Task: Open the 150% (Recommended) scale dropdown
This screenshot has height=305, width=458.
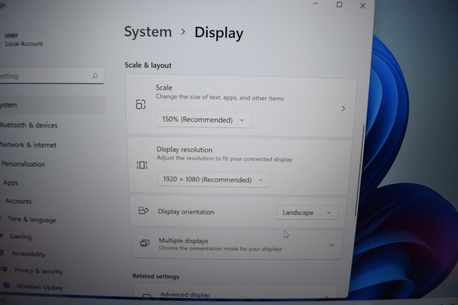Action: (204, 119)
